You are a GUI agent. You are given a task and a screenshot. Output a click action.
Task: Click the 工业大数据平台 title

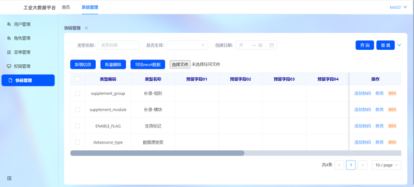coord(40,8)
